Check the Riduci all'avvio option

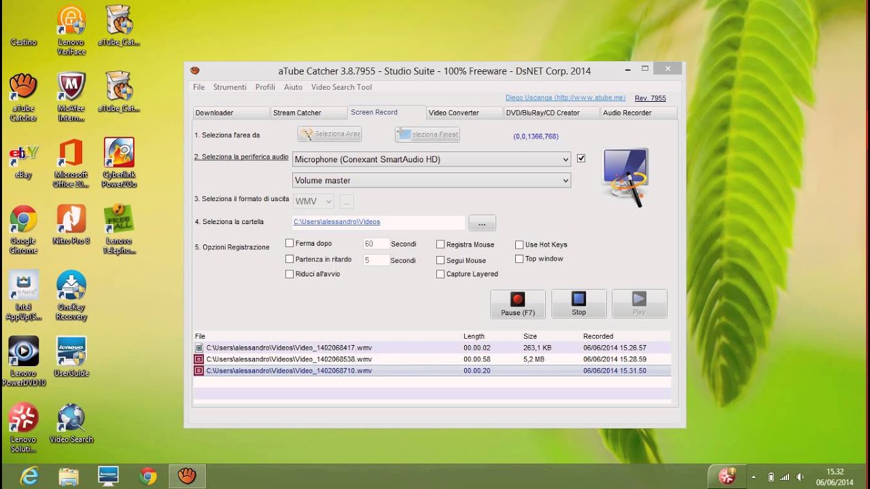pos(290,274)
